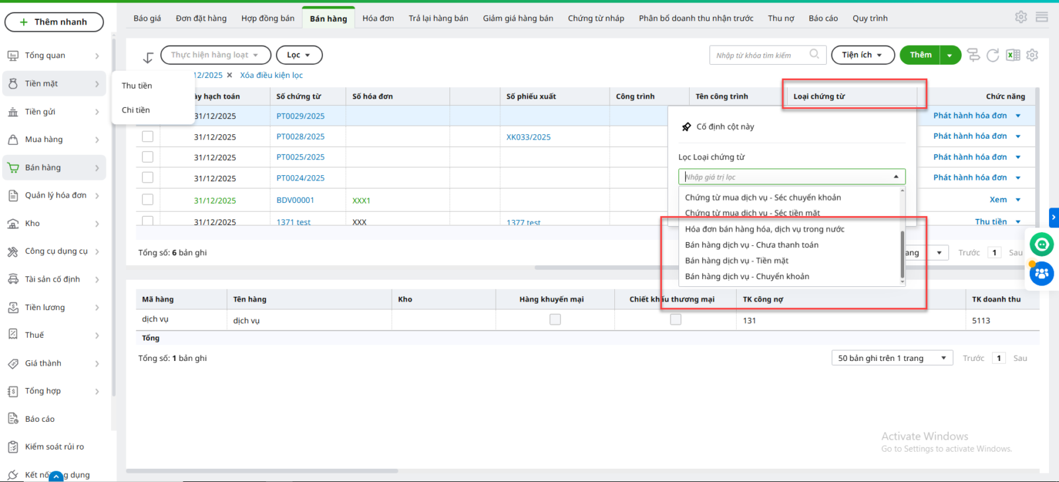Image resolution: width=1059 pixels, height=482 pixels.
Task: Click the Xóa điều kiện lọc link
Action: click(x=271, y=75)
